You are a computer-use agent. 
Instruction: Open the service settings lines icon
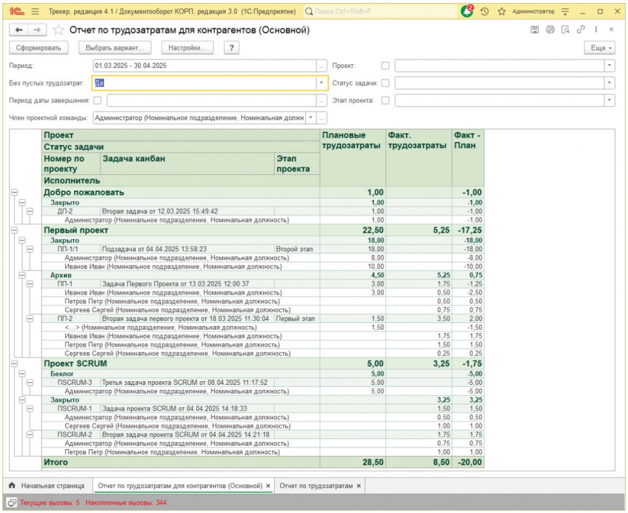[x=565, y=12]
